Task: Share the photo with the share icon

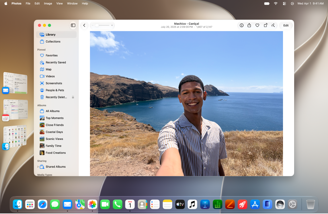Action: tap(249, 25)
